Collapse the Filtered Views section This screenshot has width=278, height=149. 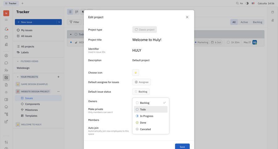pos(18,61)
